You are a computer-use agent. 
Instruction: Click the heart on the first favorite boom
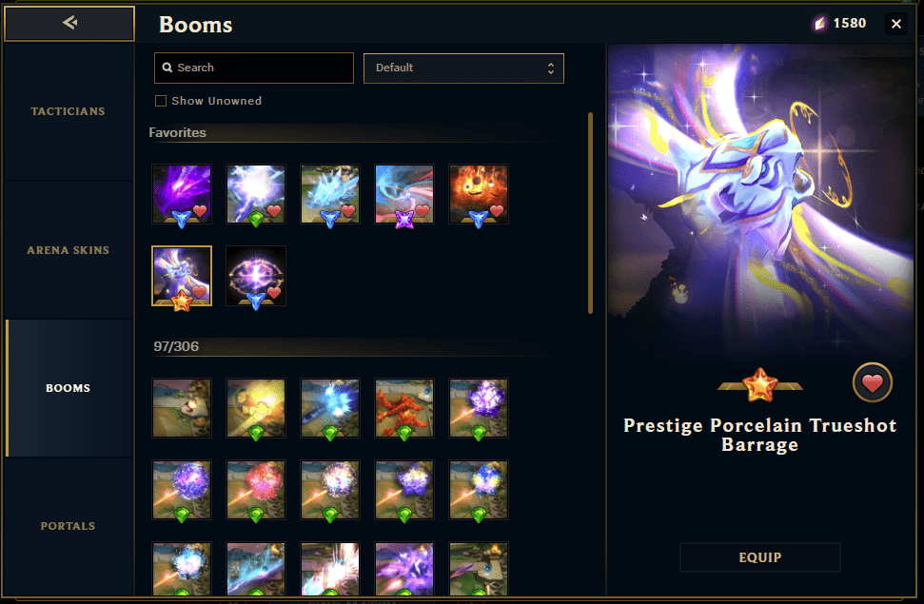pos(200,211)
